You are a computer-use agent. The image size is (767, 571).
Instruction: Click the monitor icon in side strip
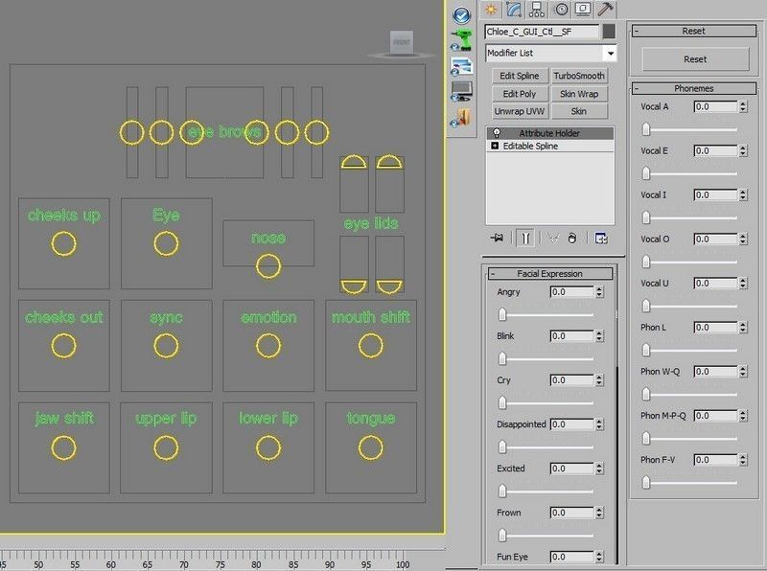click(x=461, y=91)
